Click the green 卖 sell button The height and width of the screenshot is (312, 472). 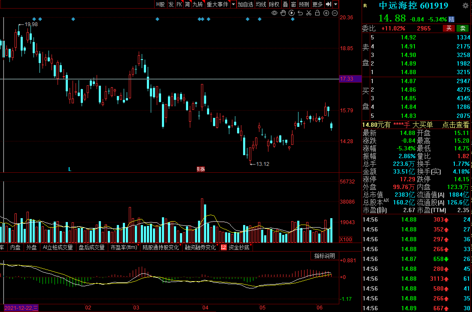463,28
